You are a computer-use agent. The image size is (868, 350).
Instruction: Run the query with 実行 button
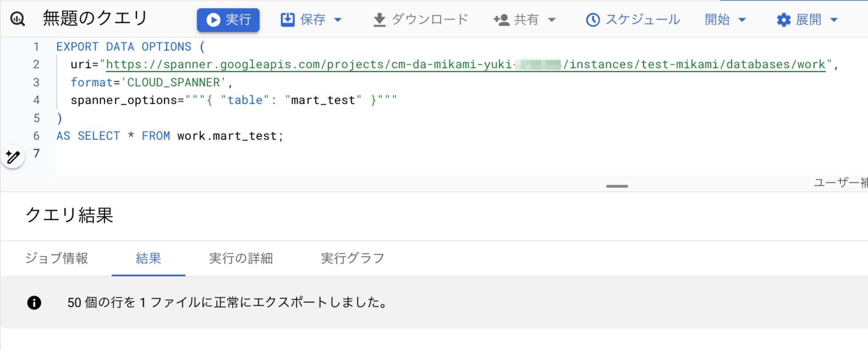(228, 20)
